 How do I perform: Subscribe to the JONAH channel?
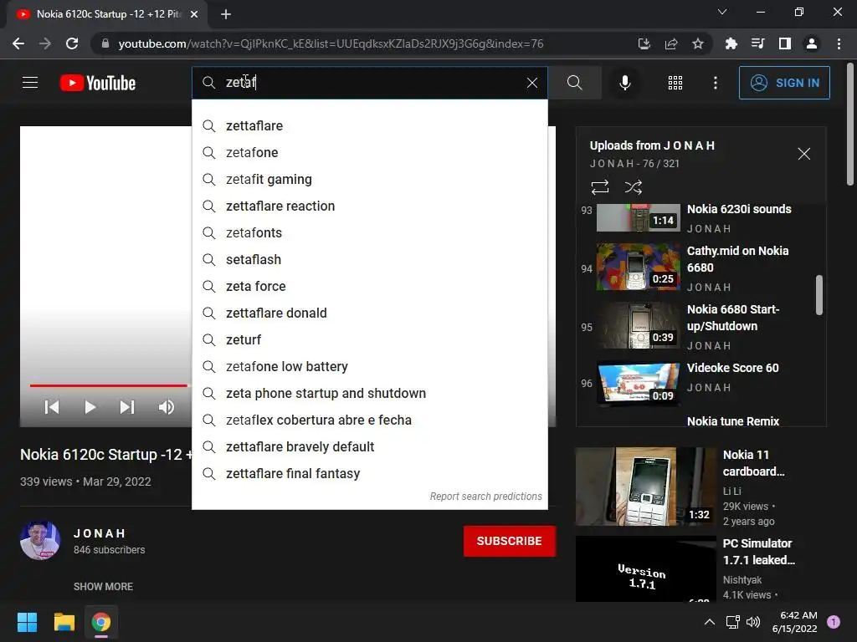click(510, 541)
